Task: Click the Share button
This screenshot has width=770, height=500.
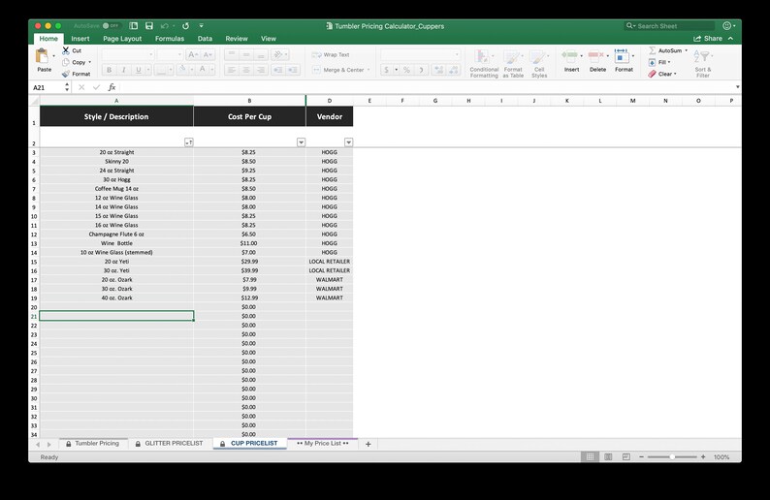Action: (708, 38)
